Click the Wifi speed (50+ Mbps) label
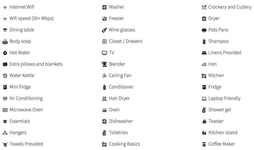The height and width of the screenshot is (150, 254). (31, 18)
